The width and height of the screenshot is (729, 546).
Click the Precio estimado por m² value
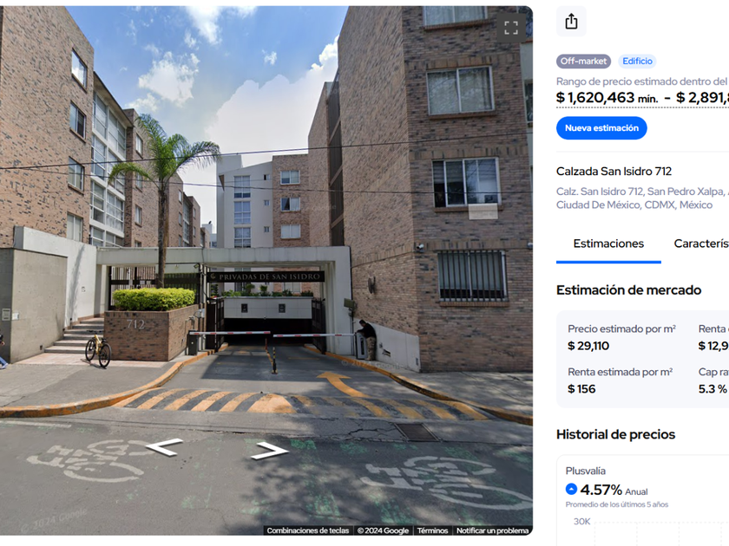click(x=588, y=346)
